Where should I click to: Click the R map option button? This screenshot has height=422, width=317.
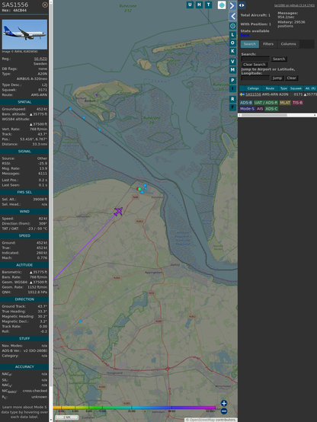click(x=232, y=99)
